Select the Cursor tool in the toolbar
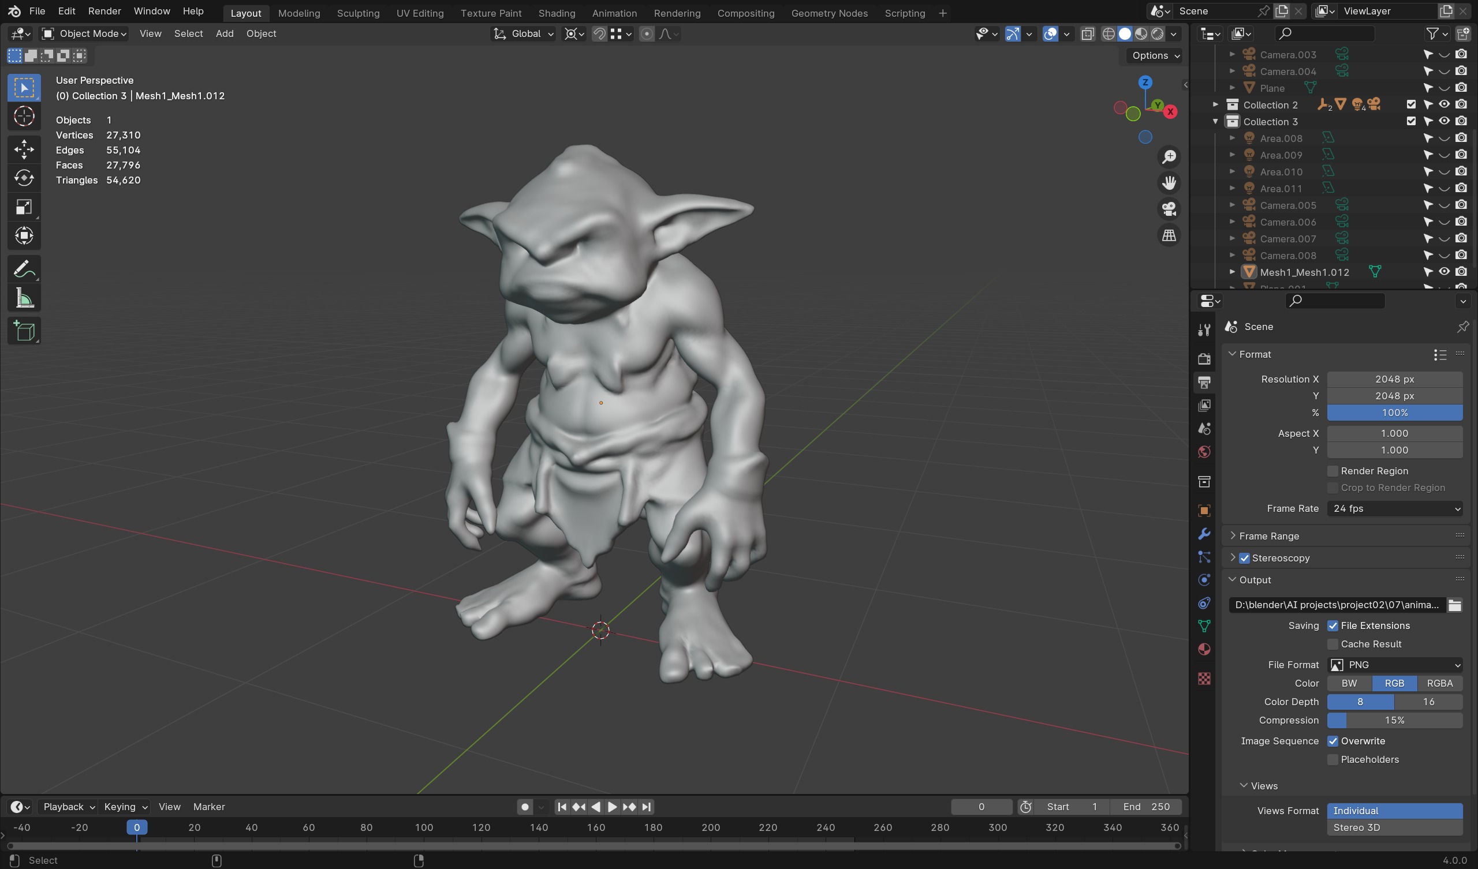The height and width of the screenshot is (869, 1478). [x=24, y=117]
